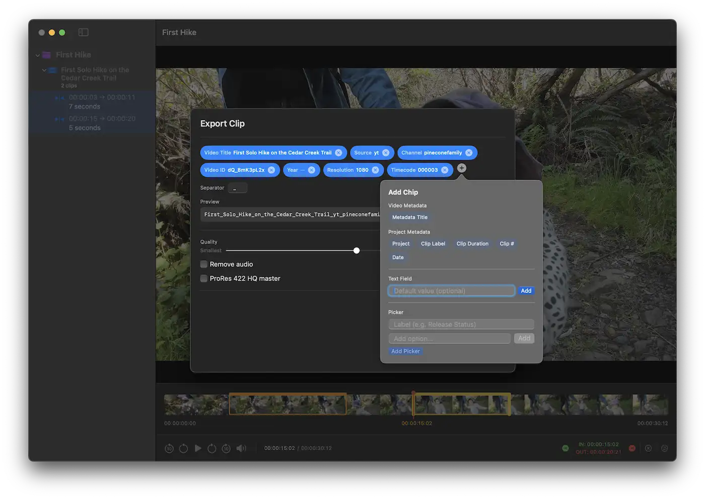
Task: Click the Add Picker button
Action: (405, 351)
